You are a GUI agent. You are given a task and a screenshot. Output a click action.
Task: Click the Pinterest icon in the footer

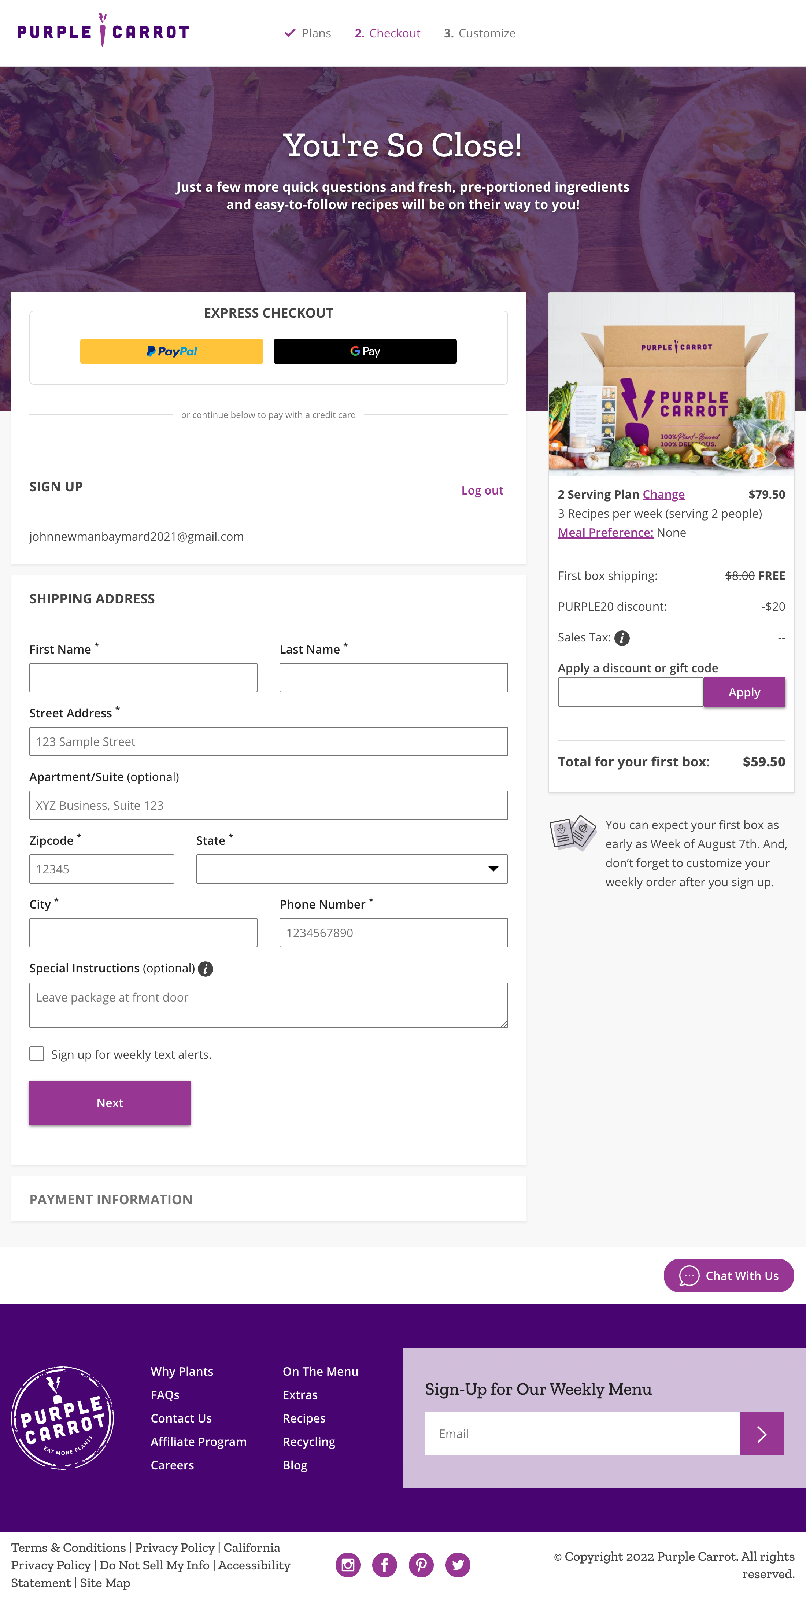[x=421, y=1565]
